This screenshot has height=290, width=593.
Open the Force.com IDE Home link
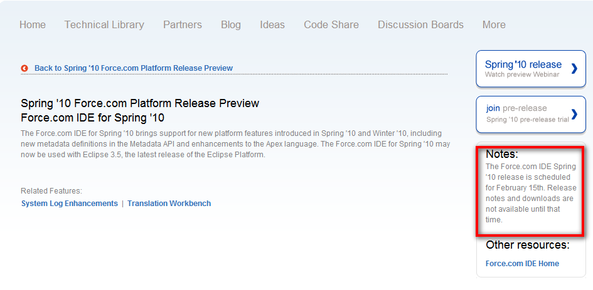point(522,264)
